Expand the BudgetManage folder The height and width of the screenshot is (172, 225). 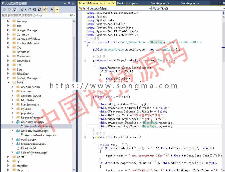pos(8,30)
